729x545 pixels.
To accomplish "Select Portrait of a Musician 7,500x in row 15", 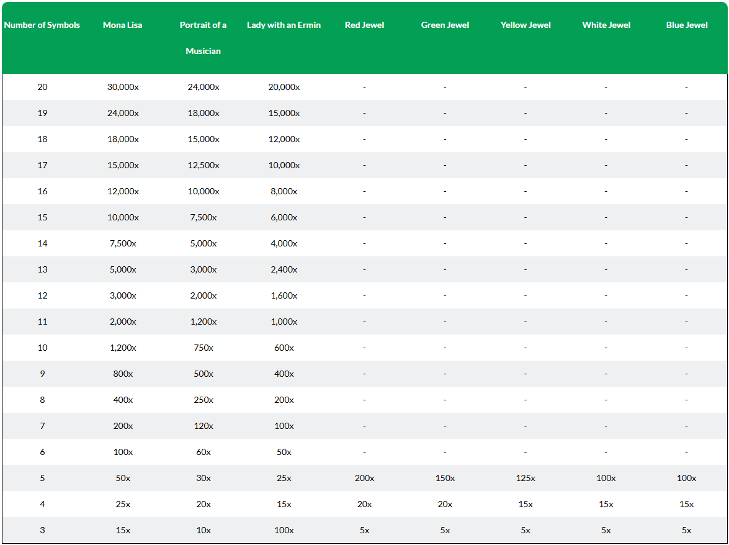I will point(203,217).
